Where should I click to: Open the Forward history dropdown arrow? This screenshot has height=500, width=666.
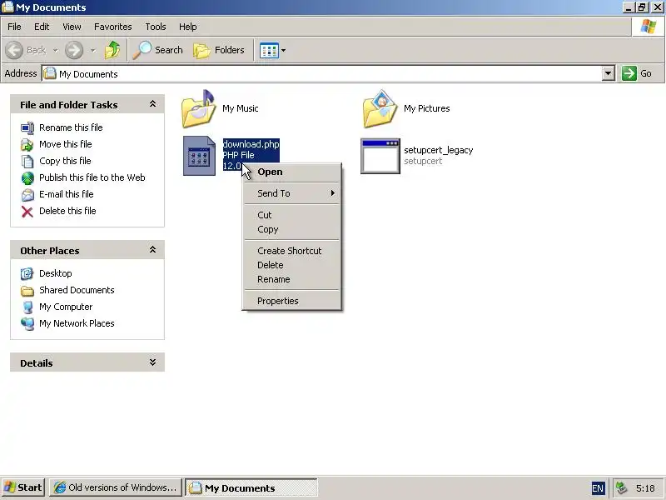[x=92, y=50]
